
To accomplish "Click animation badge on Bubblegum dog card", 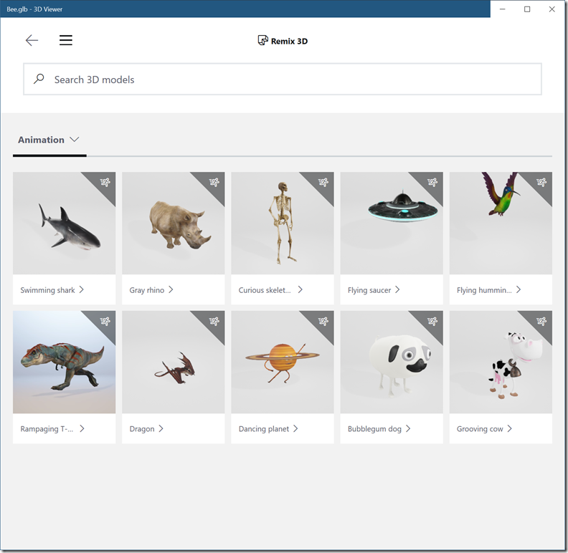I will [x=432, y=321].
